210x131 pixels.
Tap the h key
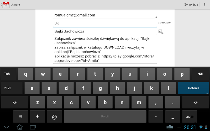[x=117, y=88]
